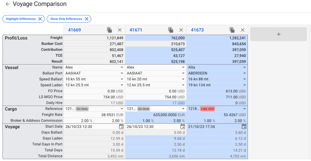Open Speed Ballast 10 kn 20 mt dropdown

pos(156,79)
